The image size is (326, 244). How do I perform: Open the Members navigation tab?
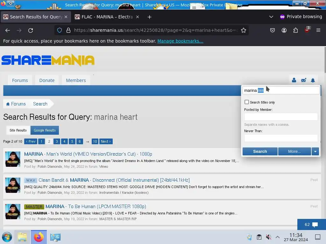(76, 80)
